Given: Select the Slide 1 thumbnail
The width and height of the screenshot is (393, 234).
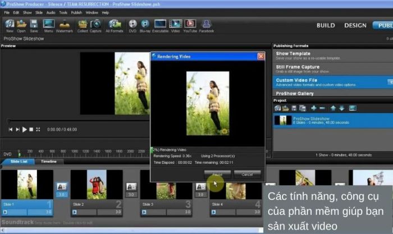Looking at the screenshot, I should (x=27, y=185).
